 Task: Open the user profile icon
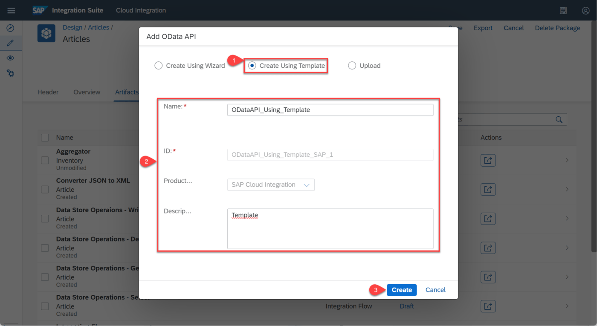pyautogui.click(x=585, y=11)
